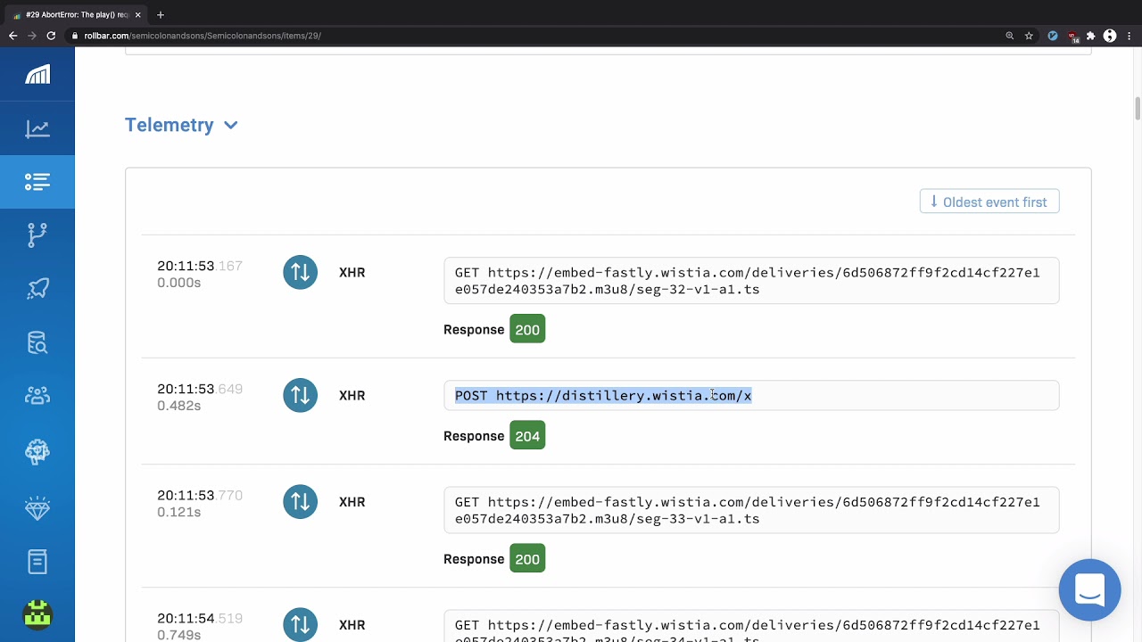Reload the page
Viewport: 1142px width, 642px height.
51,36
